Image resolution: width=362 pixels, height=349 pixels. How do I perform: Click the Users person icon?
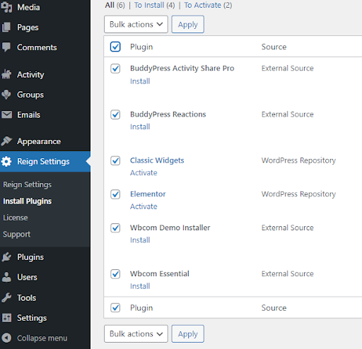point(6,277)
